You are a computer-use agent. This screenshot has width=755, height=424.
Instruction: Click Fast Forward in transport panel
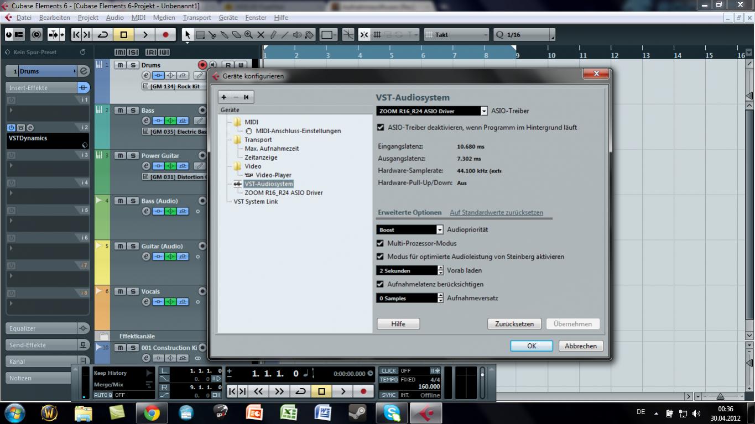tap(279, 391)
